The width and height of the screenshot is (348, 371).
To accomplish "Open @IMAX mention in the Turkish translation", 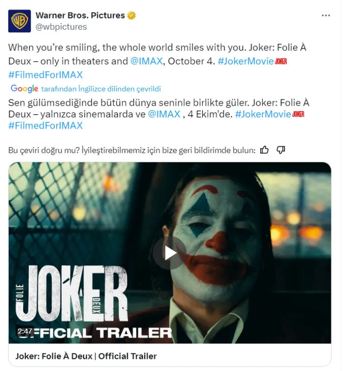I will pos(164,114).
